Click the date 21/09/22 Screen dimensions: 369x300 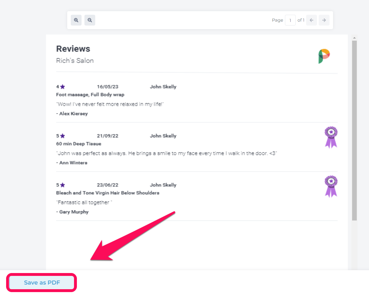tap(107, 136)
